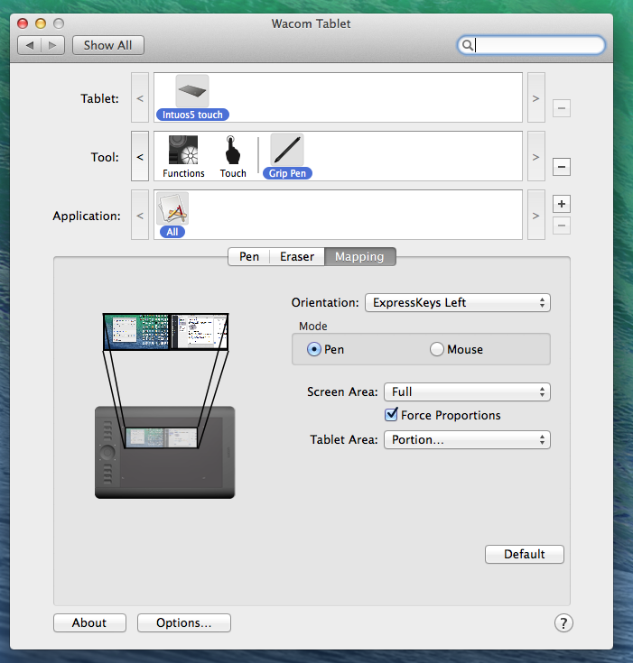The image size is (633, 663).
Task: Select Mouse mode radio button
Action: [x=436, y=349]
